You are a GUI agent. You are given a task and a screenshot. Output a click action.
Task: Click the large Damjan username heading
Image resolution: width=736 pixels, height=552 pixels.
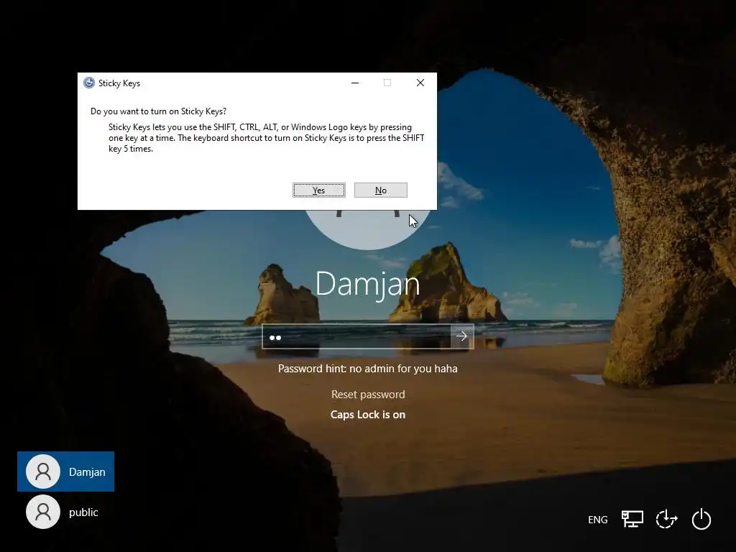pos(367,284)
